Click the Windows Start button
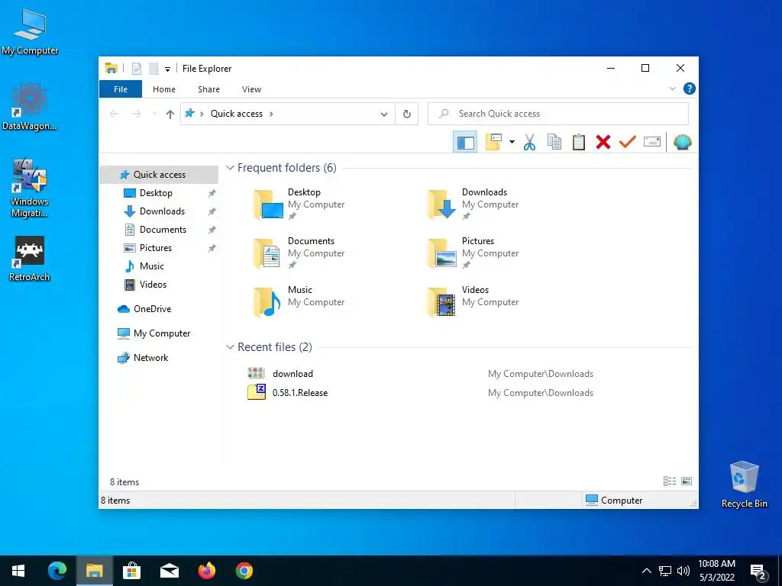 (18, 571)
